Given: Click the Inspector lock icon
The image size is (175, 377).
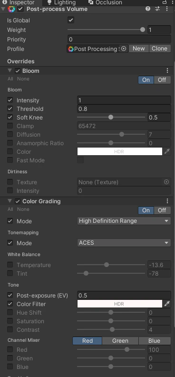Looking at the screenshot, I should click(x=165, y=2).
